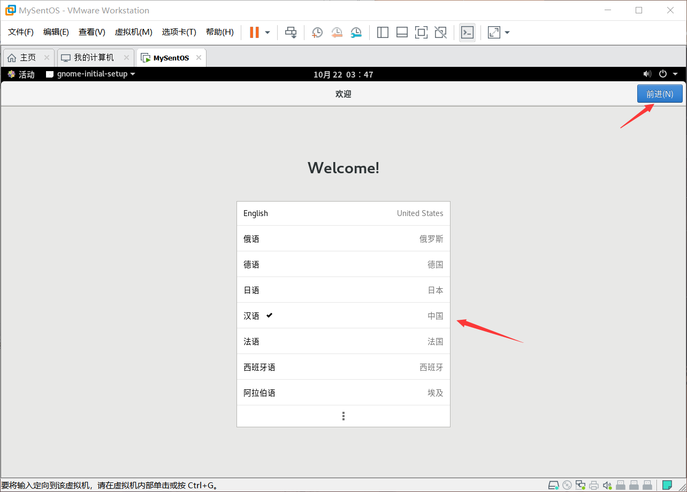Switch to the 我的计算机 tab

[94, 58]
